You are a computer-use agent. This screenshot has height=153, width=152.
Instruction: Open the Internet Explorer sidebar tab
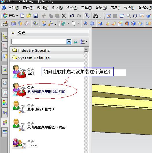point(5,70)
